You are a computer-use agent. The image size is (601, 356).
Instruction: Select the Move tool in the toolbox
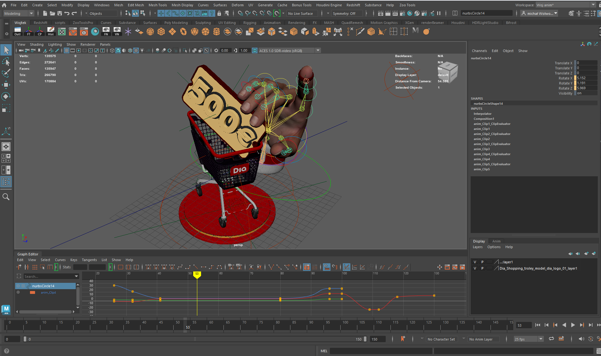coord(6,85)
